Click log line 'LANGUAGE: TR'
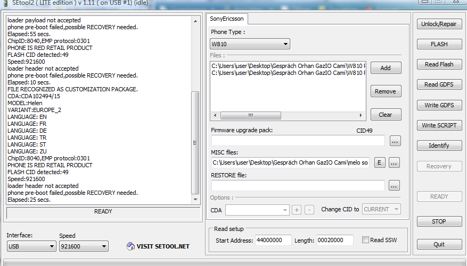467x266 pixels. (x=27, y=138)
